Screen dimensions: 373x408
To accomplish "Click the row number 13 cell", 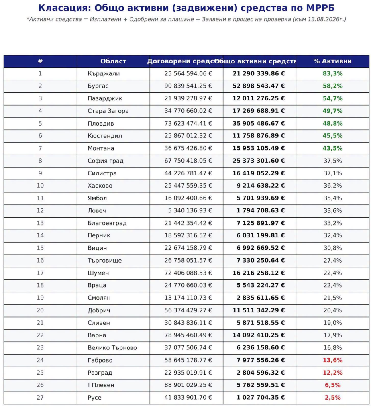I will coord(40,223).
